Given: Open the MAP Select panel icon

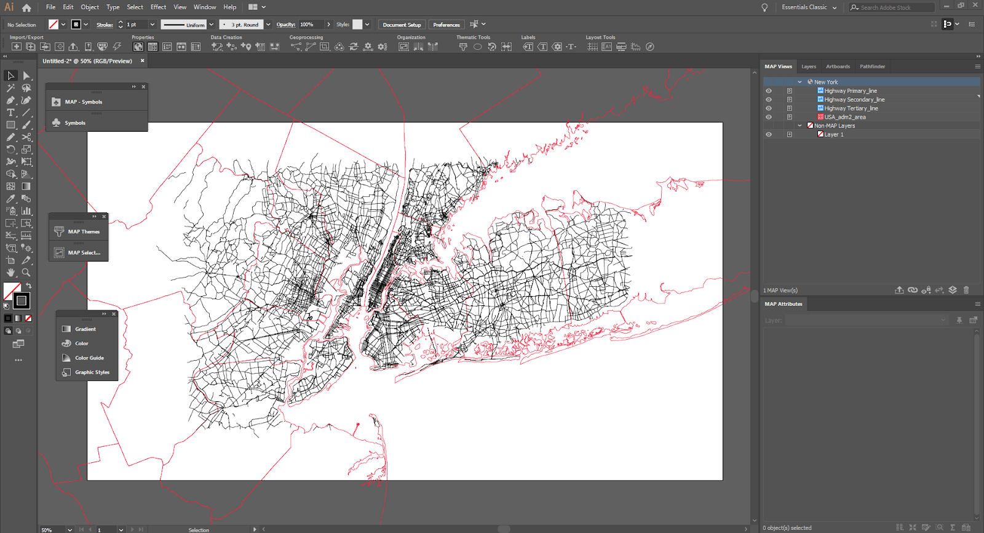Looking at the screenshot, I should 59,252.
